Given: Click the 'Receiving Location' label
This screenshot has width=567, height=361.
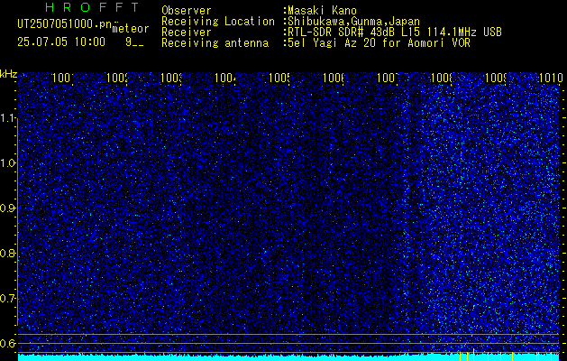Looking at the screenshot, I should [218, 22].
